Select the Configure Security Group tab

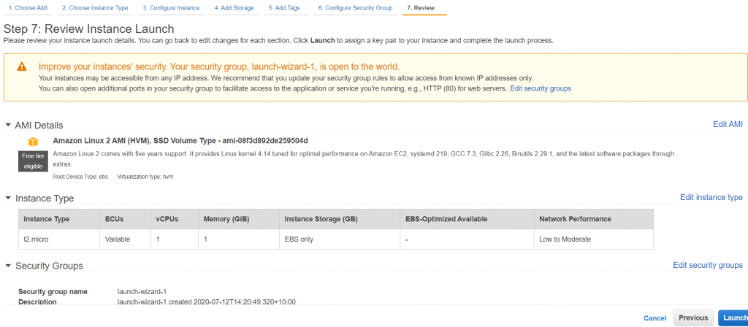click(355, 8)
